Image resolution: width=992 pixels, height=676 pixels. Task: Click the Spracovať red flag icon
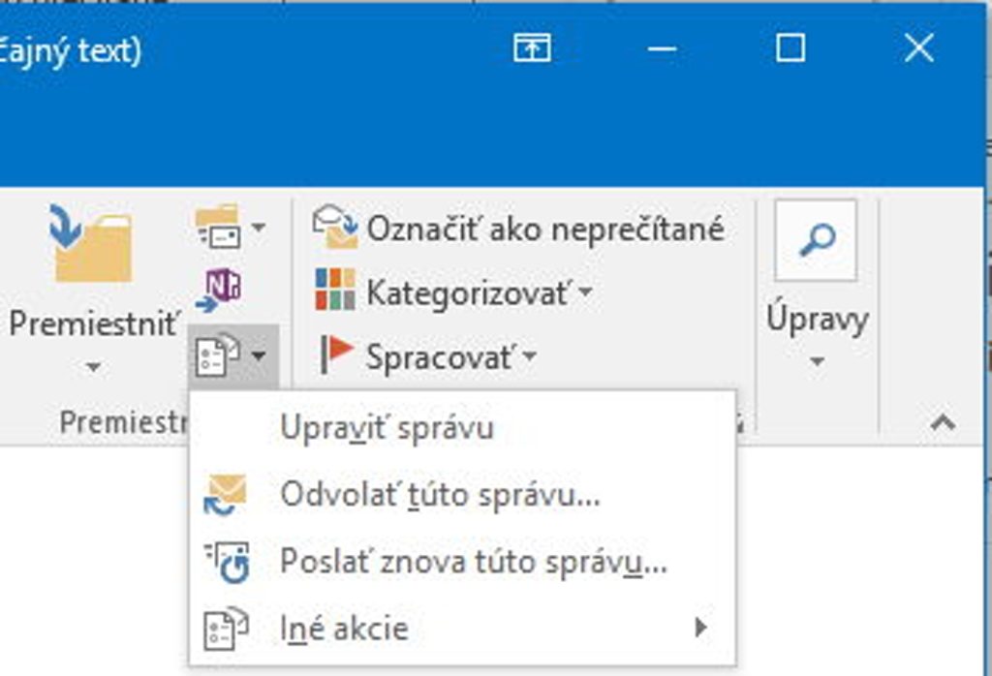(x=335, y=355)
